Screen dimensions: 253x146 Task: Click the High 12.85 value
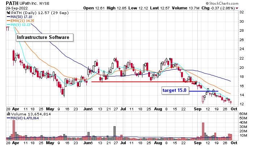116,8
